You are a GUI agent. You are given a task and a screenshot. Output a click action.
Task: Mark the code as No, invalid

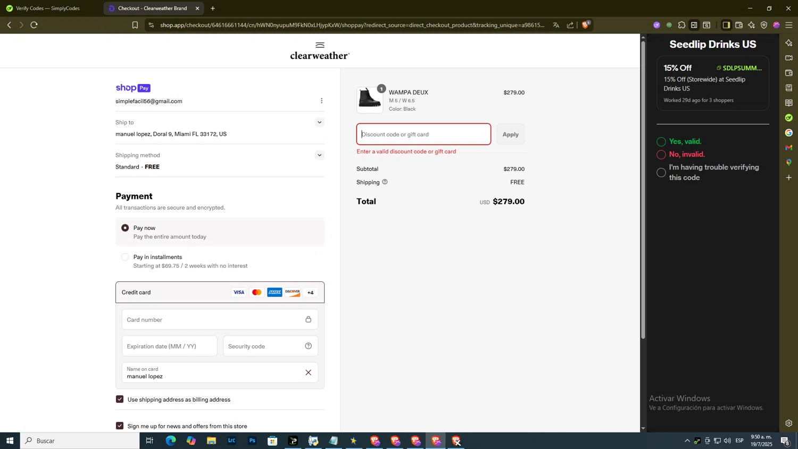click(x=661, y=155)
